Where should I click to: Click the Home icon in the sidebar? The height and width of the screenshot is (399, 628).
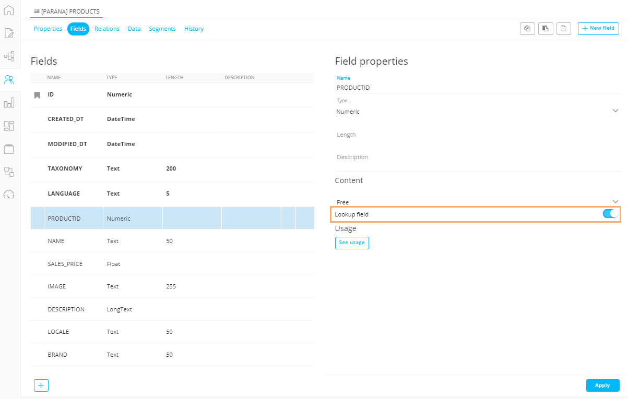point(9,10)
